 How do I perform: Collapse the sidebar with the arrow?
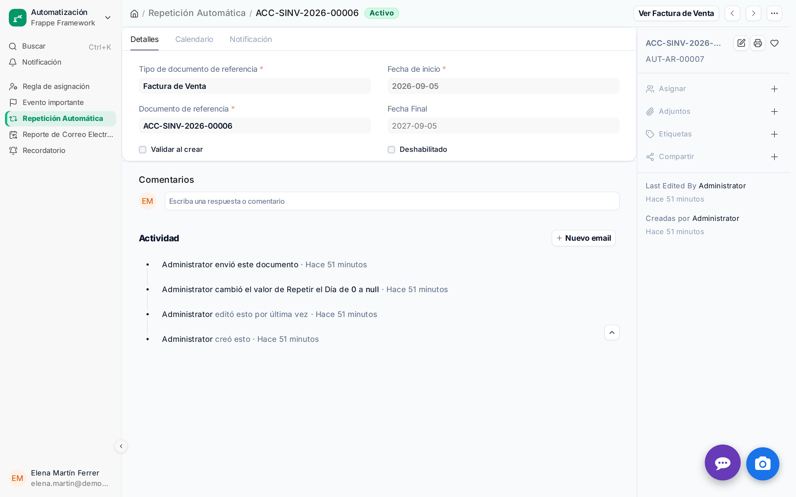click(121, 446)
